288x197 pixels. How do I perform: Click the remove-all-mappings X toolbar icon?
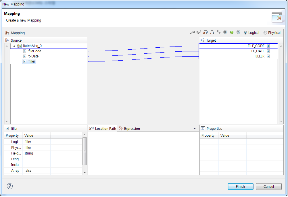coord(225,32)
